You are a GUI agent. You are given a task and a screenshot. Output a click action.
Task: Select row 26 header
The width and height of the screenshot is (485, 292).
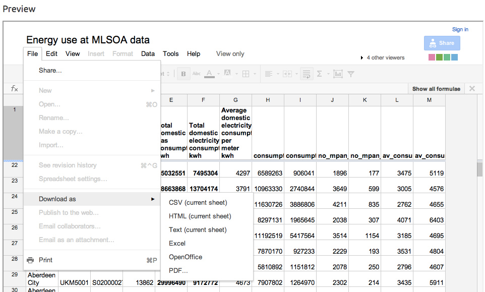(x=13, y=232)
